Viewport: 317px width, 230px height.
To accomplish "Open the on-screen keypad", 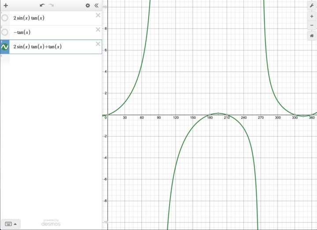I will (x=8, y=224).
